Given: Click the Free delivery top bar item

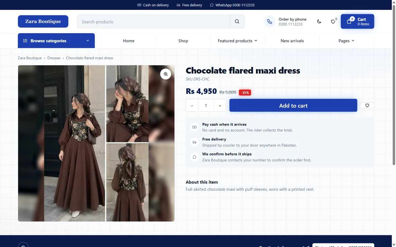Looking at the screenshot, I should pos(189,5).
